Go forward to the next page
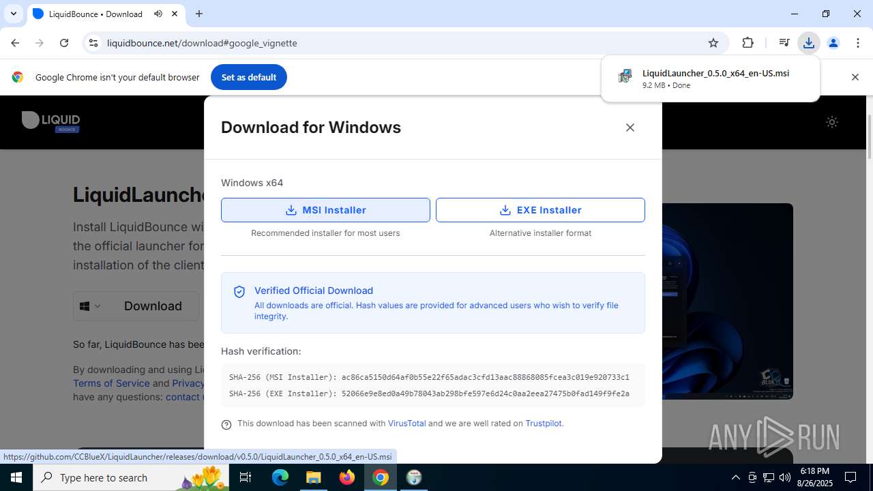The width and height of the screenshot is (873, 491). pyautogui.click(x=40, y=43)
